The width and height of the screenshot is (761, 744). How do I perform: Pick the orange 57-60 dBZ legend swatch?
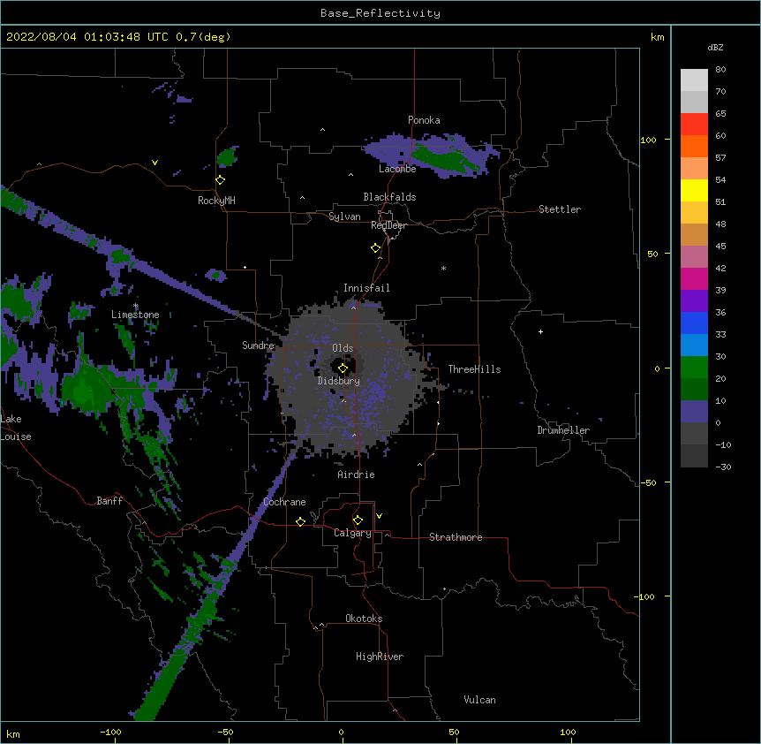[x=694, y=146]
